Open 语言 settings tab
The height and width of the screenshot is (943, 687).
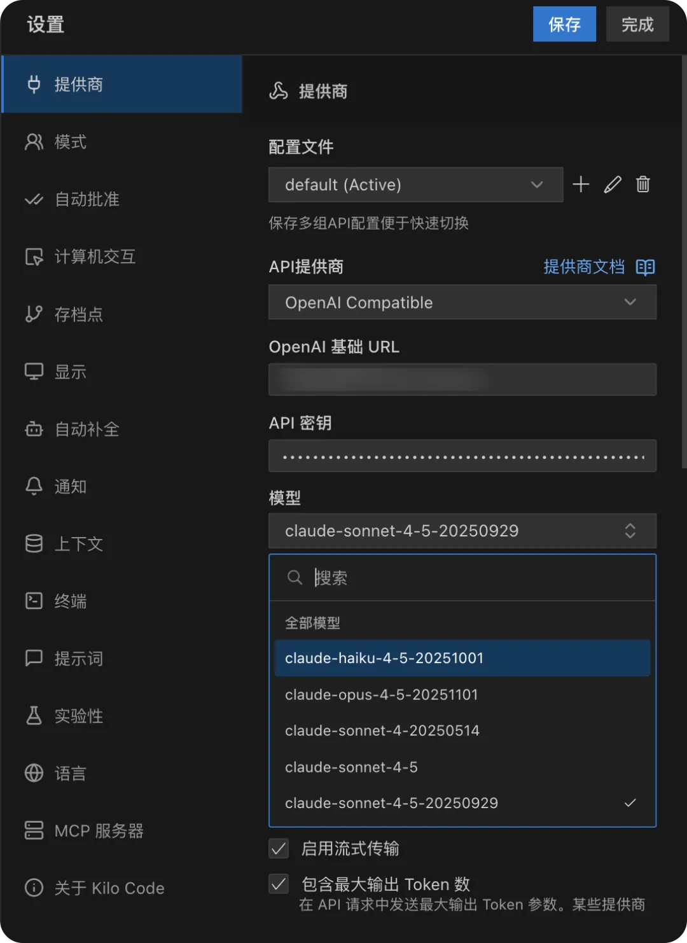(x=121, y=773)
